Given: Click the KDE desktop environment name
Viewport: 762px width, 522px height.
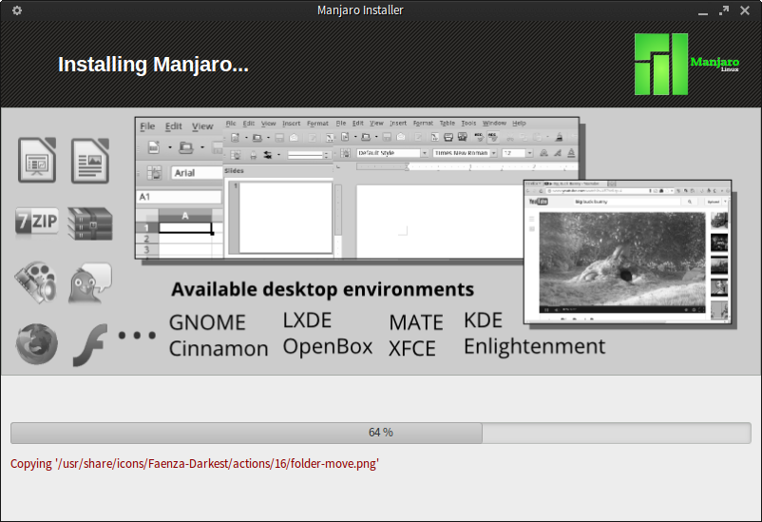Looking at the screenshot, I should point(483,320).
